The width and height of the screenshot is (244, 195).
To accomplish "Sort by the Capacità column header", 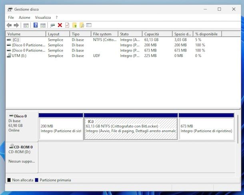I will point(157,34).
